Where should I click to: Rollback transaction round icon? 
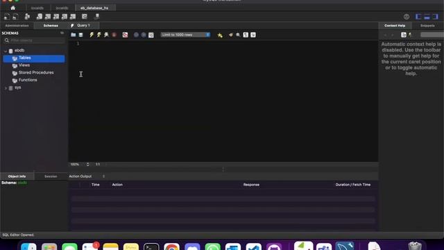[x=144, y=35]
